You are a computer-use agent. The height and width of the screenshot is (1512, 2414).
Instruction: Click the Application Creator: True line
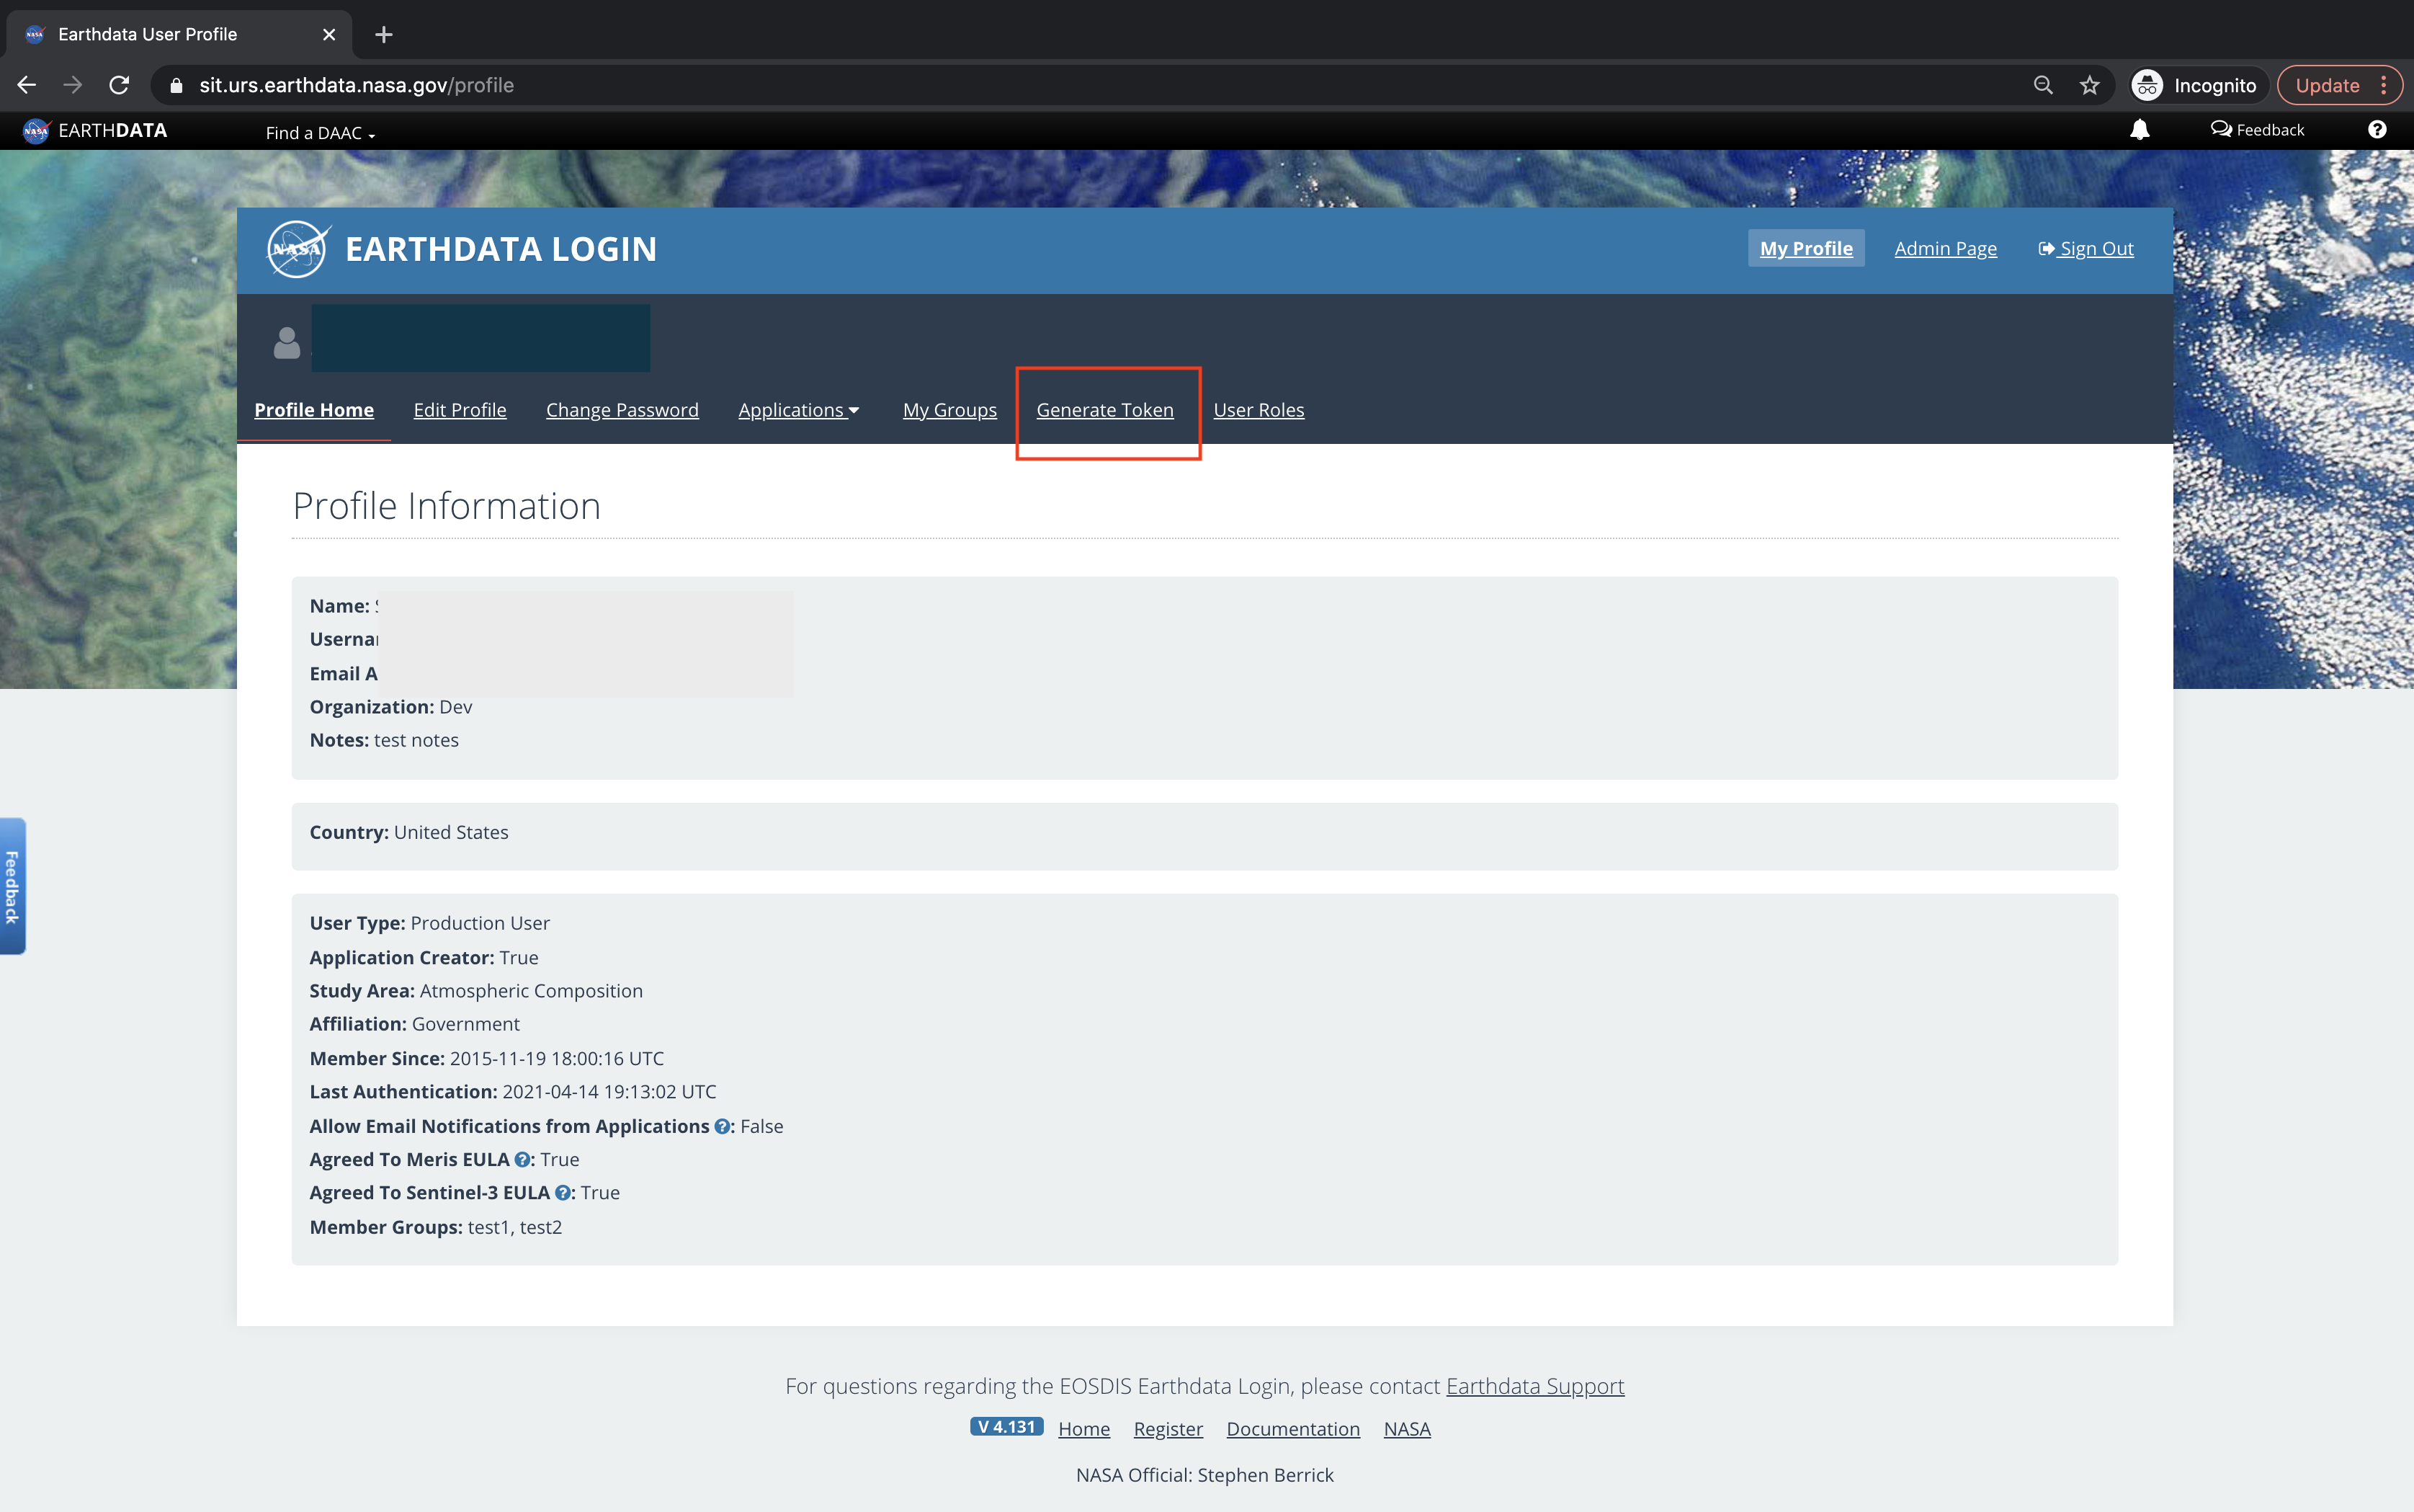click(424, 957)
